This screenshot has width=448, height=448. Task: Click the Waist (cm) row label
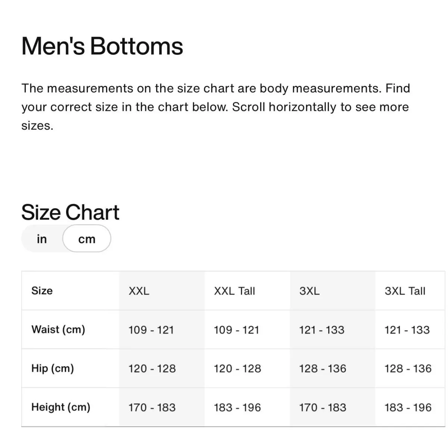58,330
